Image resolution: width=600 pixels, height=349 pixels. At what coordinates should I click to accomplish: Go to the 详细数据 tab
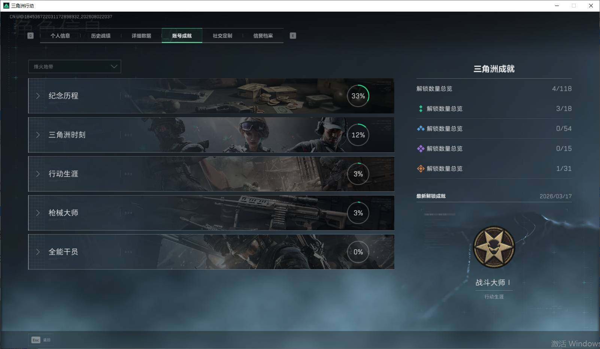coord(141,36)
